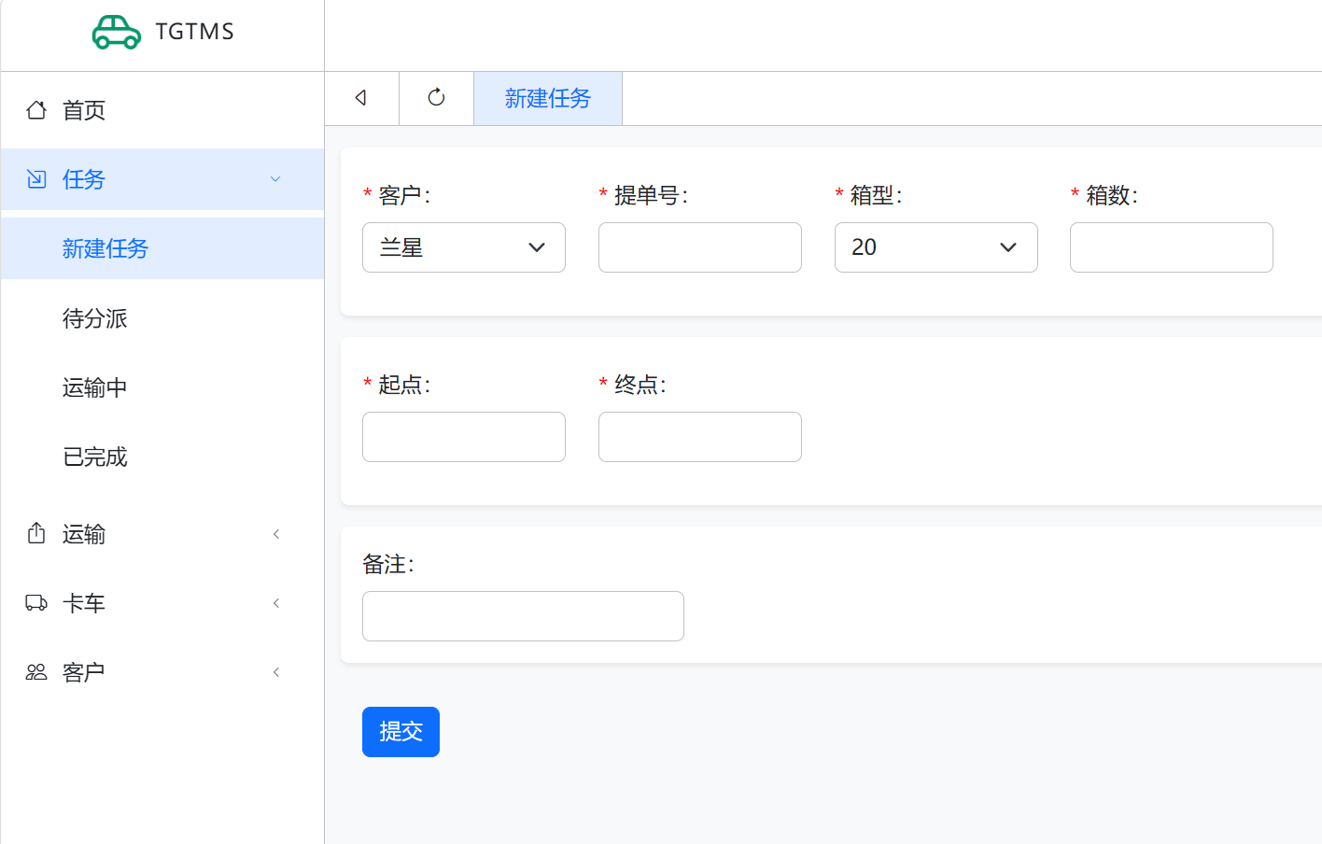Open the 已完成 submenu item
This screenshot has height=844, width=1322.
[x=162, y=457]
